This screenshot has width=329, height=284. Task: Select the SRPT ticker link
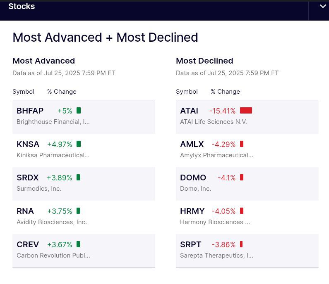pos(190,245)
